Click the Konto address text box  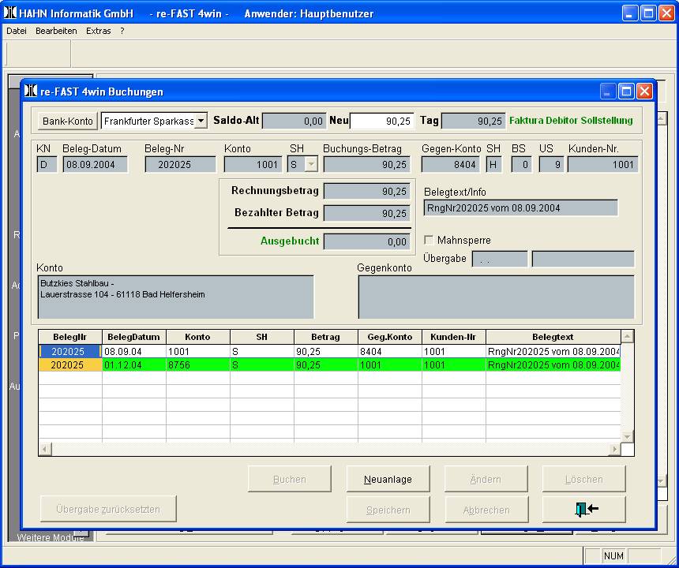pyautogui.click(x=176, y=297)
